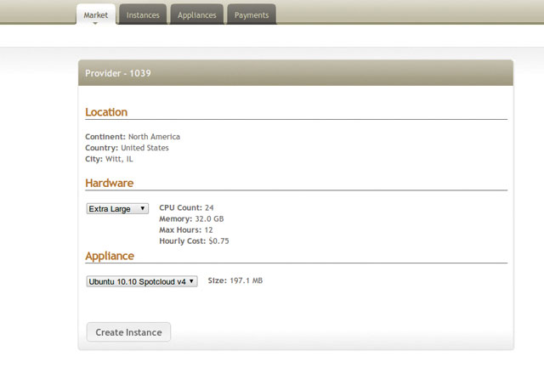Screen dimensions: 544x385
Task: Click the Hardware section heading
Action: (x=109, y=183)
